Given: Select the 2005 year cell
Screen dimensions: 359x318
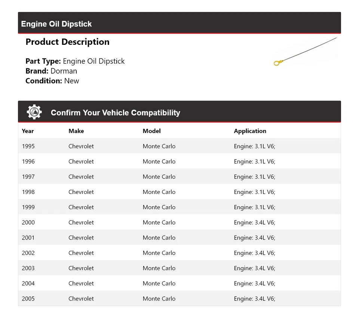Looking at the screenshot, I should point(28,299).
